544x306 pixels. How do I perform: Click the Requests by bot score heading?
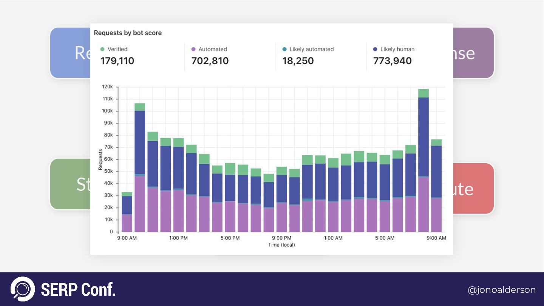[128, 33]
